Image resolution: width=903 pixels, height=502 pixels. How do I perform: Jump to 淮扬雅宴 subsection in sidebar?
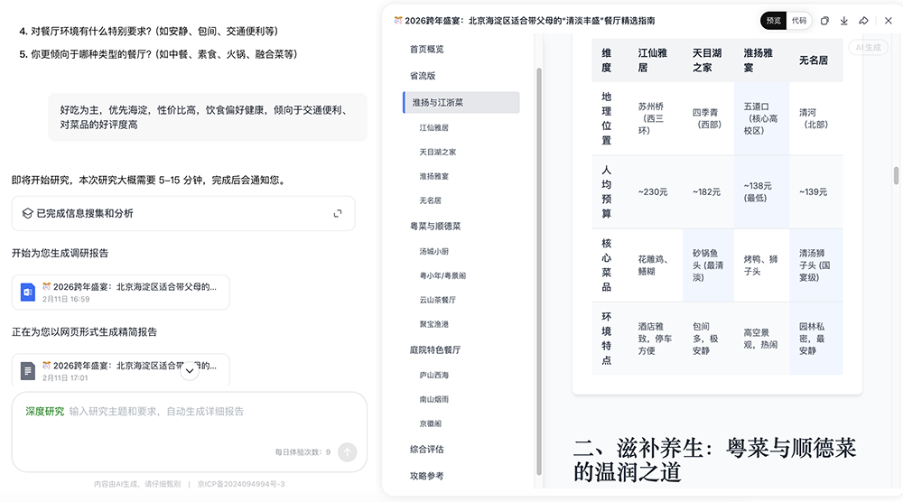[434, 176]
